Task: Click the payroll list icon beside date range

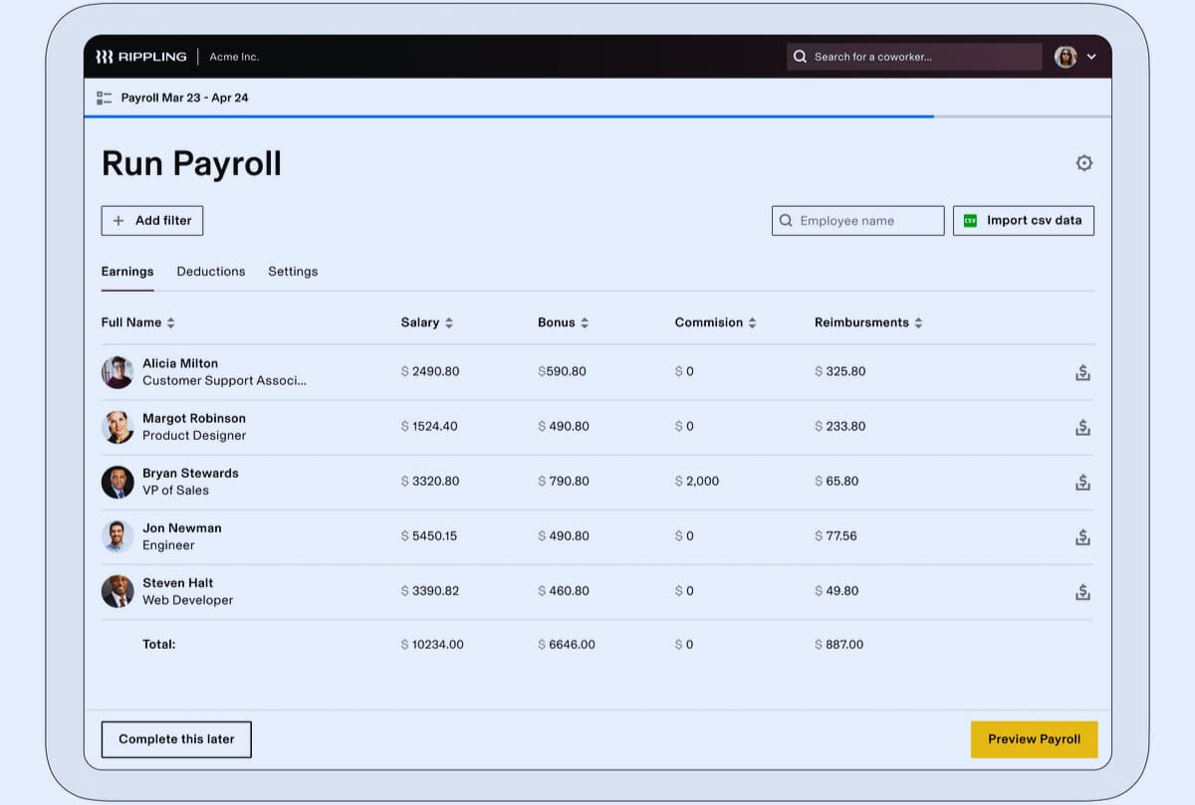Action: pos(105,98)
